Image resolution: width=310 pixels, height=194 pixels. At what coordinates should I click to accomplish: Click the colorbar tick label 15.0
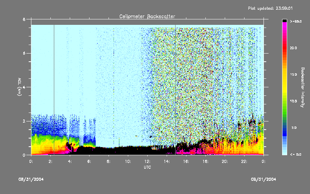click(293, 74)
